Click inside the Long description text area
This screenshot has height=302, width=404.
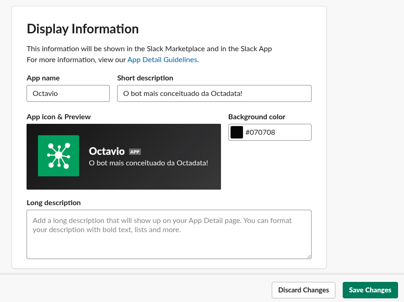click(x=169, y=234)
